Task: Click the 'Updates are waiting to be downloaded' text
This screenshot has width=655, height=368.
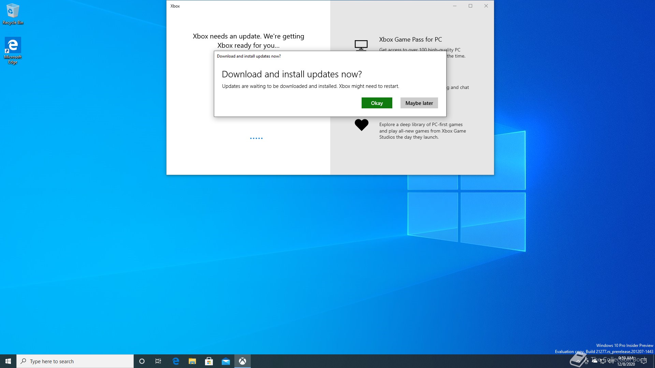Action: (x=310, y=86)
